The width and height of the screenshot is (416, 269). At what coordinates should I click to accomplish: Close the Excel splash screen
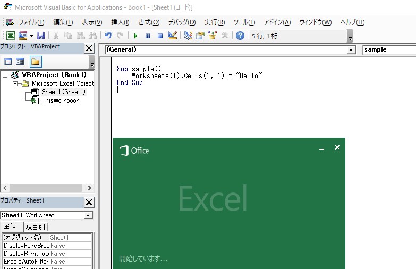pos(337,147)
